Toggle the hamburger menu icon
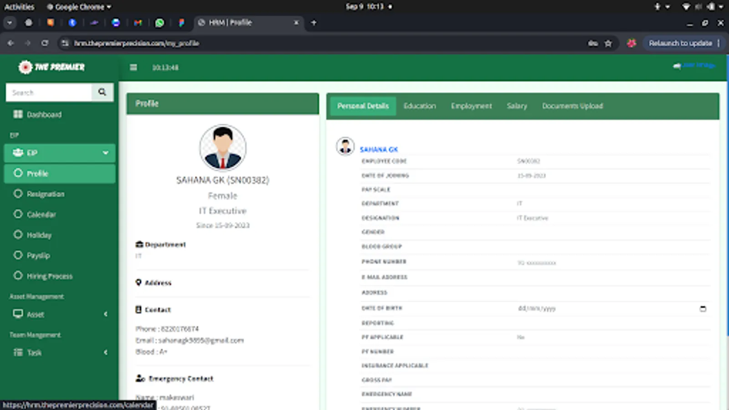 [x=133, y=67]
